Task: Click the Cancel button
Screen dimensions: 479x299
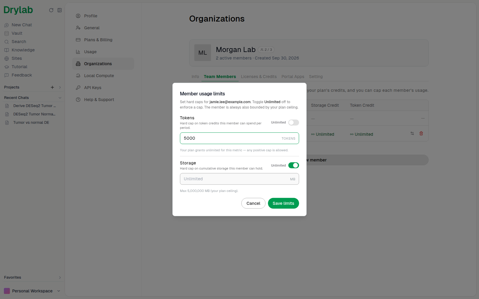Action: [x=253, y=203]
